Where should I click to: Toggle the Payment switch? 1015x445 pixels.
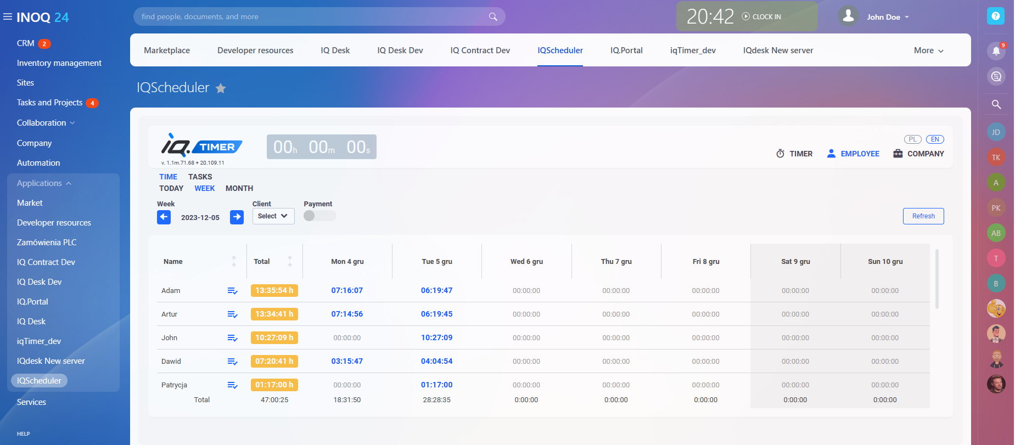[319, 216]
